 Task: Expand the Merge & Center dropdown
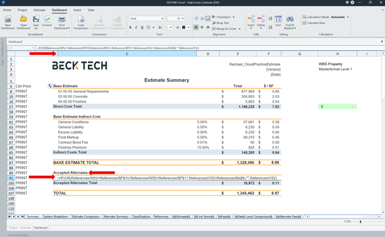pyautogui.click(x=241, y=29)
